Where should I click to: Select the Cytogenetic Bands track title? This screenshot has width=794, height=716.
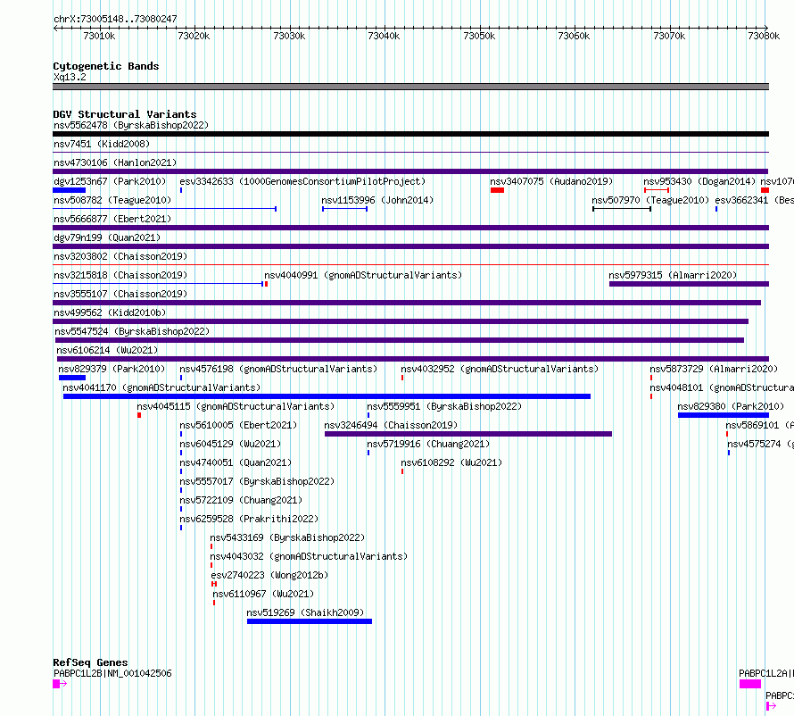106,66
